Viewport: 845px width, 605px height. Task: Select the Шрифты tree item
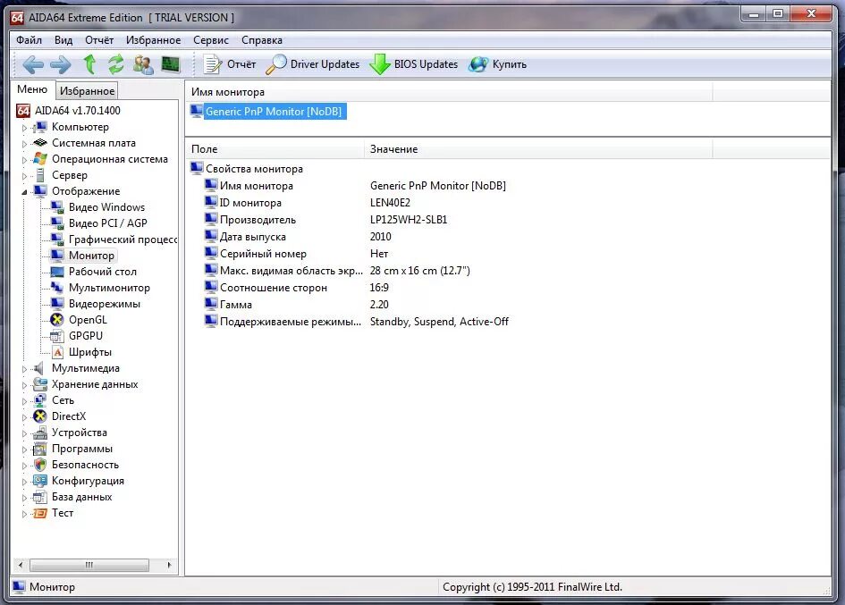tap(90, 352)
